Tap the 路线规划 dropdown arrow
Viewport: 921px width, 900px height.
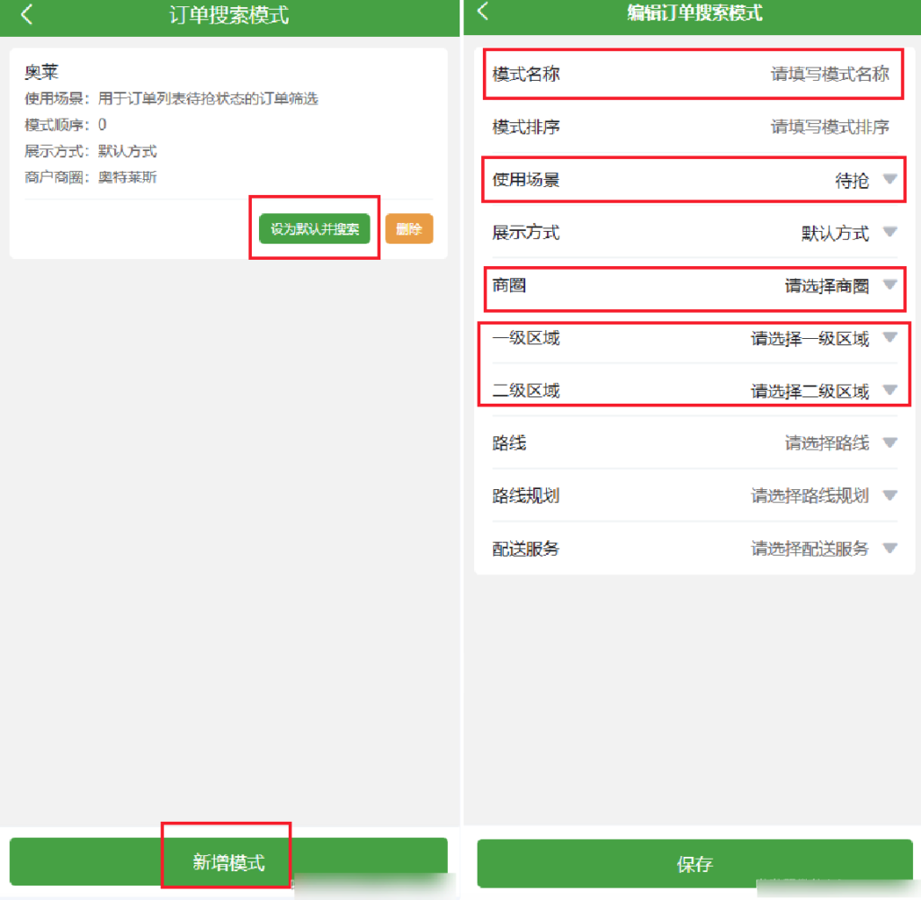tap(890, 495)
